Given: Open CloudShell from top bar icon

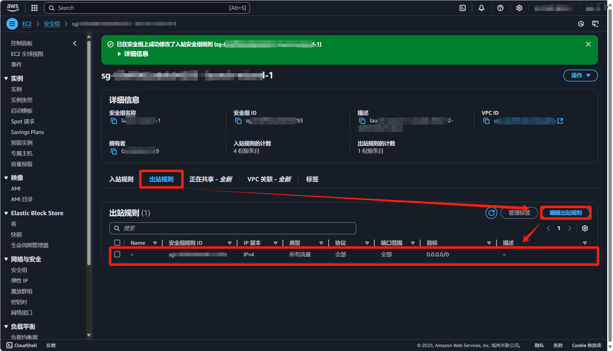Looking at the screenshot, I should coord(463,8).
